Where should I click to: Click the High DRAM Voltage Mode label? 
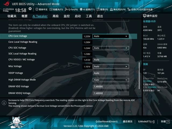[22, 80]
